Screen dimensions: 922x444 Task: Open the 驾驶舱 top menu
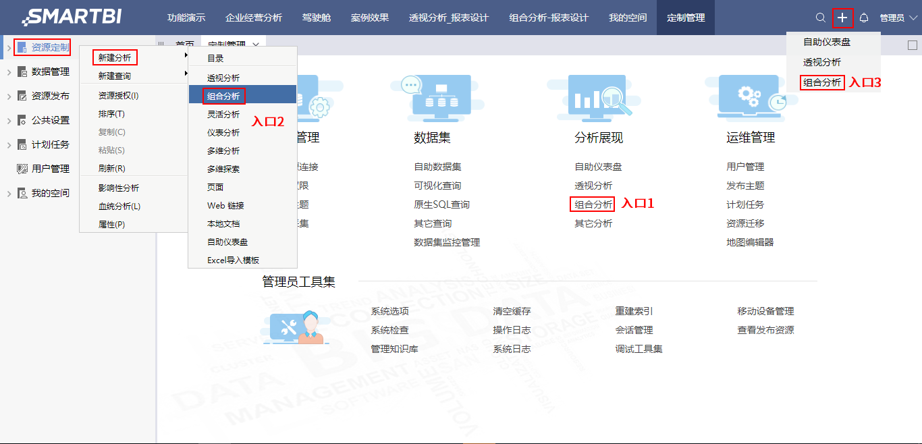pos(317,18)
